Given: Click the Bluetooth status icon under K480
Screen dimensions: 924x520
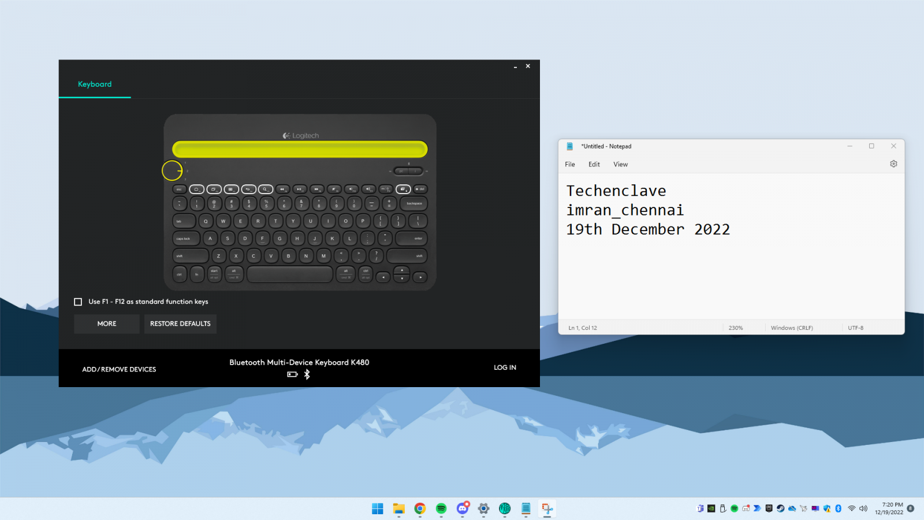Looking at the screenshot, I should click(307, 374).
